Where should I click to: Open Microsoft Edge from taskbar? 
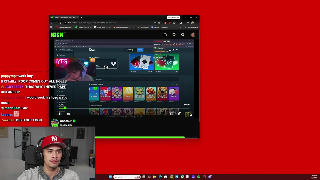pyautogui.click(x=160, y=177)
